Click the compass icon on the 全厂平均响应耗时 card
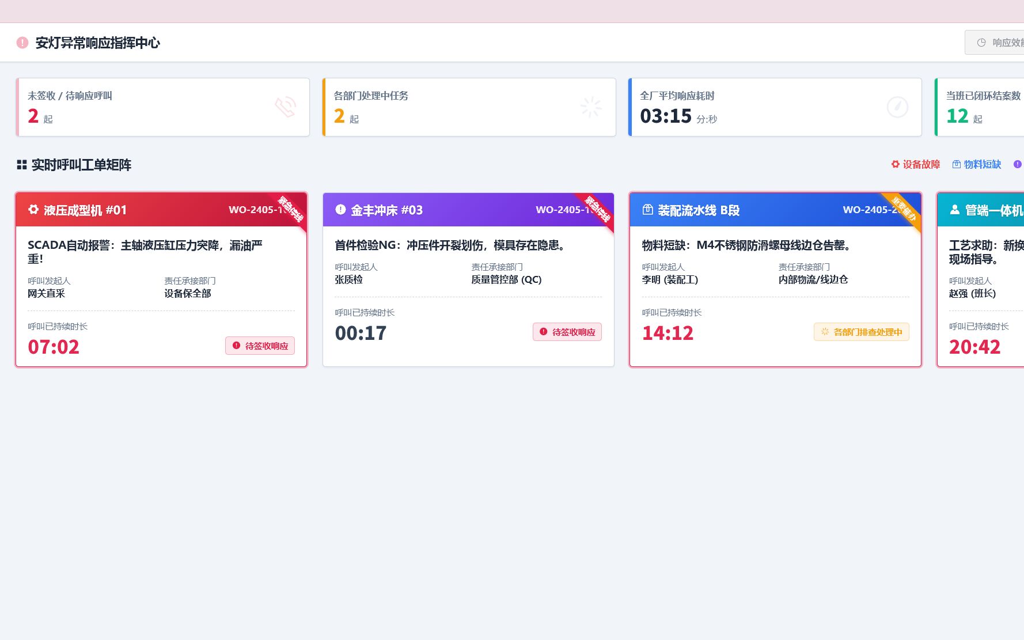The image size is (1024, 640). pos(897,107)
